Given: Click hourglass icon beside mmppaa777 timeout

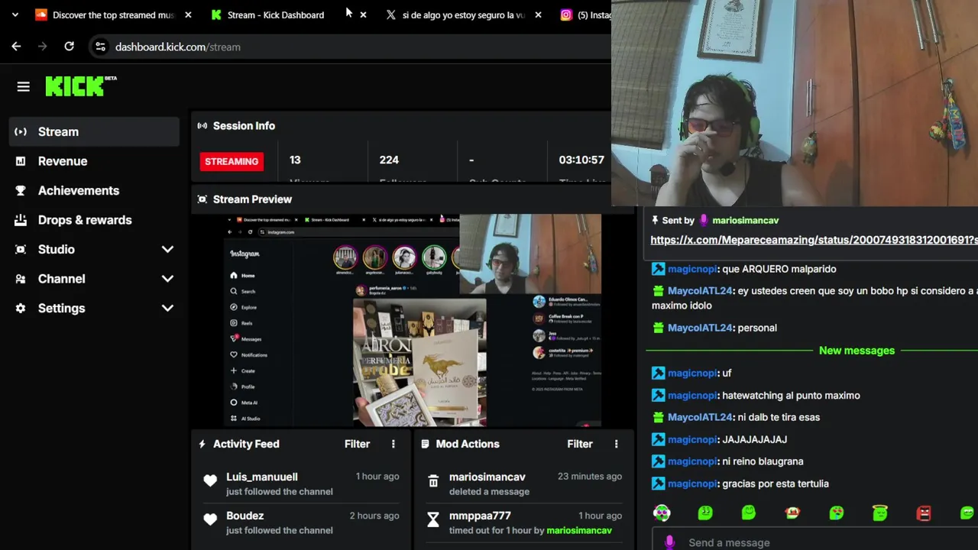Looking at the screenshot, I should point(433,520).
